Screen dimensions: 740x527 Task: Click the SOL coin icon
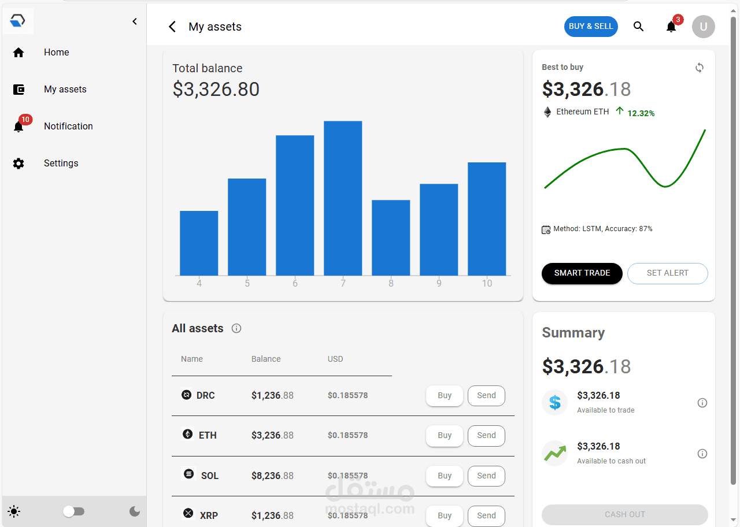pos(188,474)
